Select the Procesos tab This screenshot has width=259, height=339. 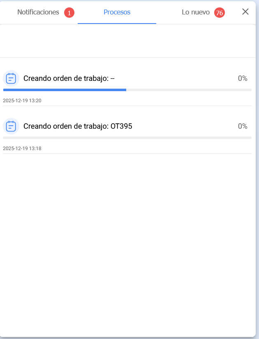(x=117, y=12)
